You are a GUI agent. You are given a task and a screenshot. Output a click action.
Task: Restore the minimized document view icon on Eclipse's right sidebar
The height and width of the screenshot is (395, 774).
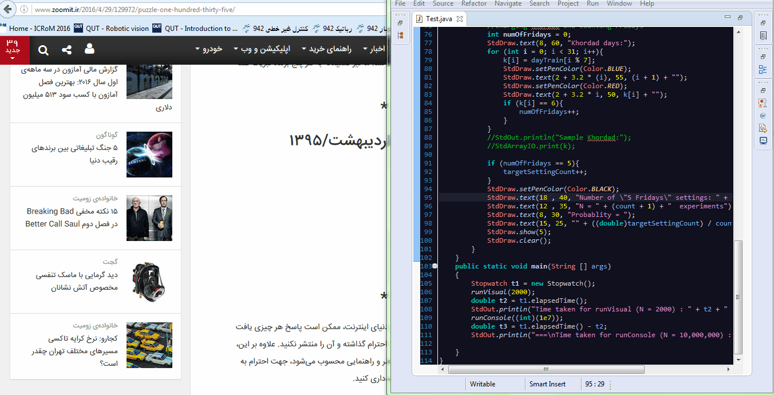(x=763, y=35)
